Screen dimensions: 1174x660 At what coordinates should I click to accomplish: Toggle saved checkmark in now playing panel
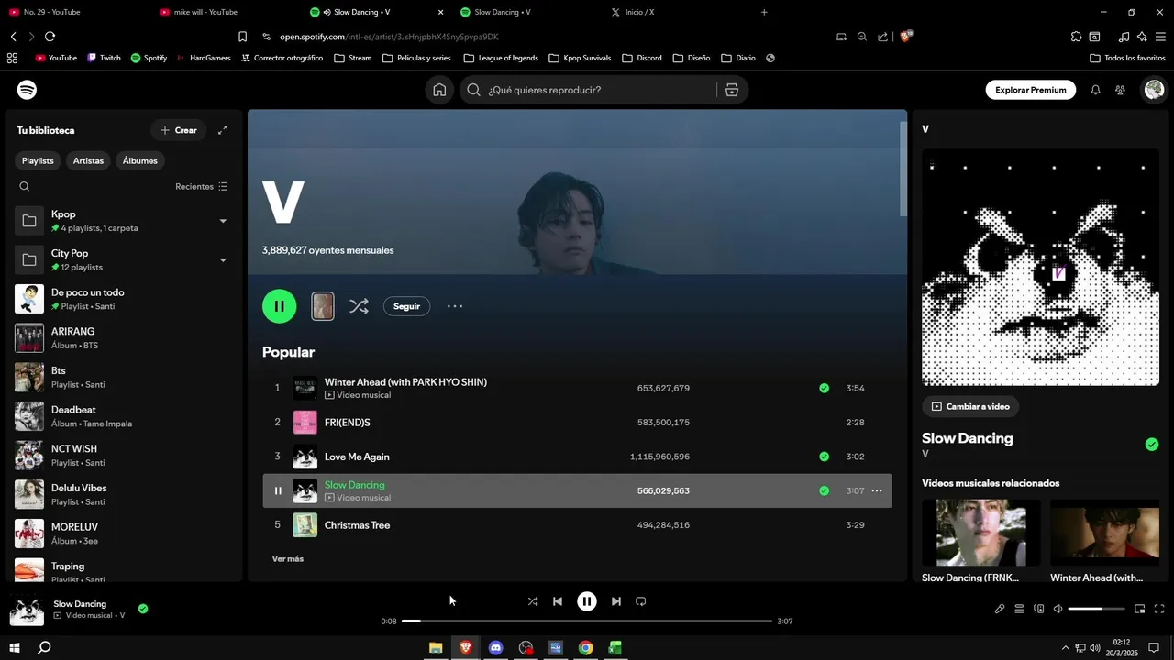[1152, 445]
